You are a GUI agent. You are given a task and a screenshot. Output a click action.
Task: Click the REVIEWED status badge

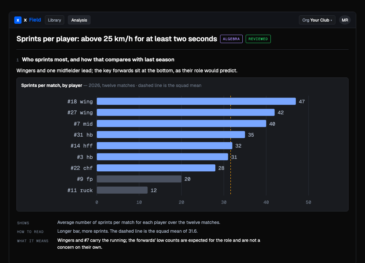click(x=258, y=39)
